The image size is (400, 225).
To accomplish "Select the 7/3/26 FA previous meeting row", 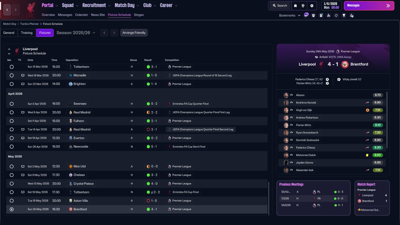I will [313, 198].
